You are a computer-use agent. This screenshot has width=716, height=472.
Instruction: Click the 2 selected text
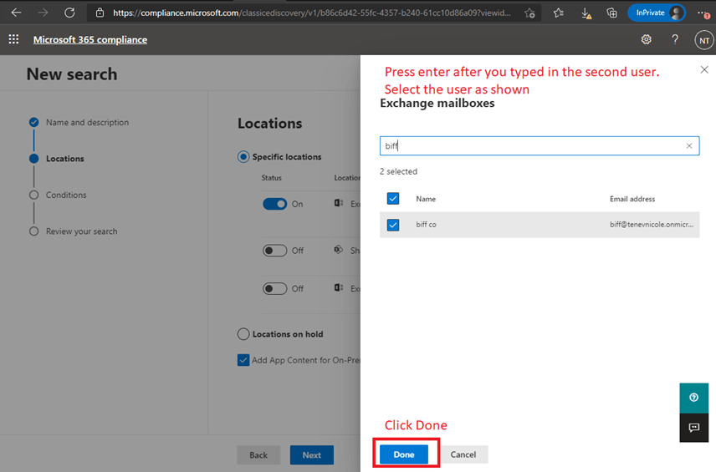pyautogui.click(x=399, y=171)
